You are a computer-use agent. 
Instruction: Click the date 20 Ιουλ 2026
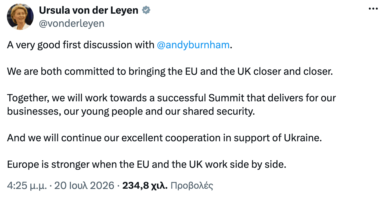(84, 186)
